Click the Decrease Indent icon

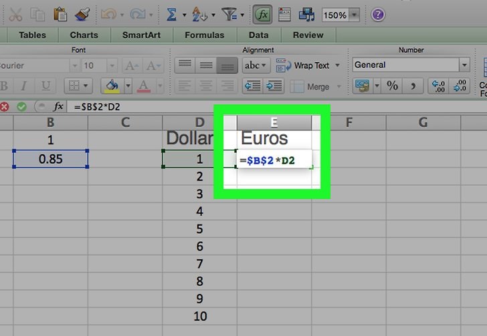click(252, 86)
